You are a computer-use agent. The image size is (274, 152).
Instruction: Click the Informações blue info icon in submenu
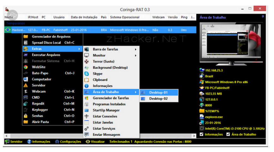point(86,86)
